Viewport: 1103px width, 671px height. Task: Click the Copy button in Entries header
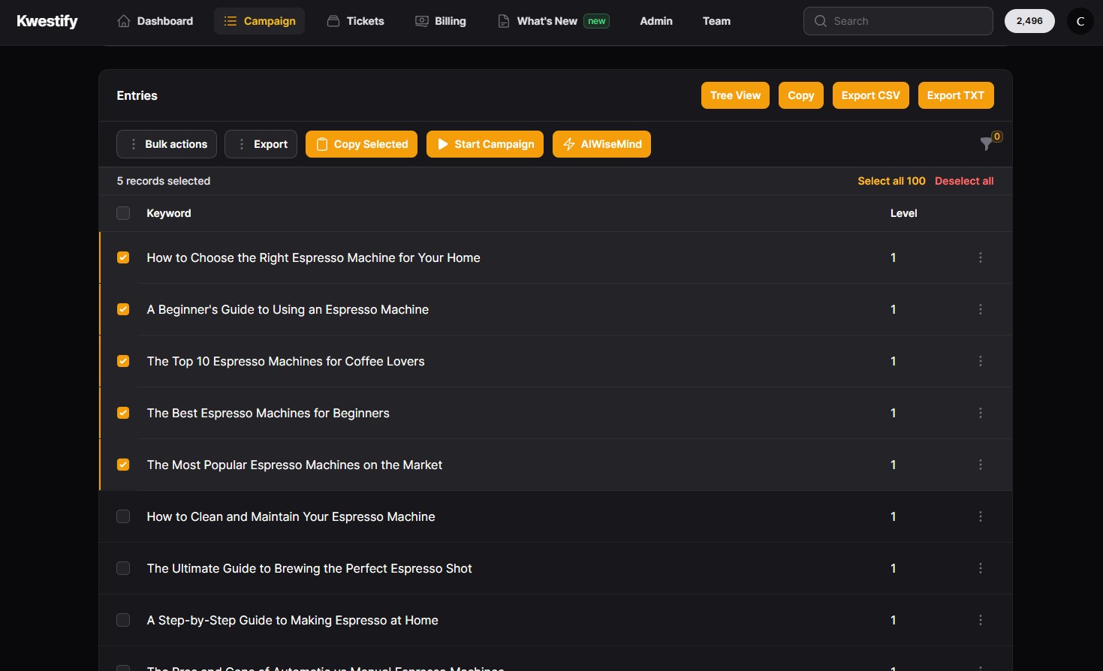click(801, 95)
